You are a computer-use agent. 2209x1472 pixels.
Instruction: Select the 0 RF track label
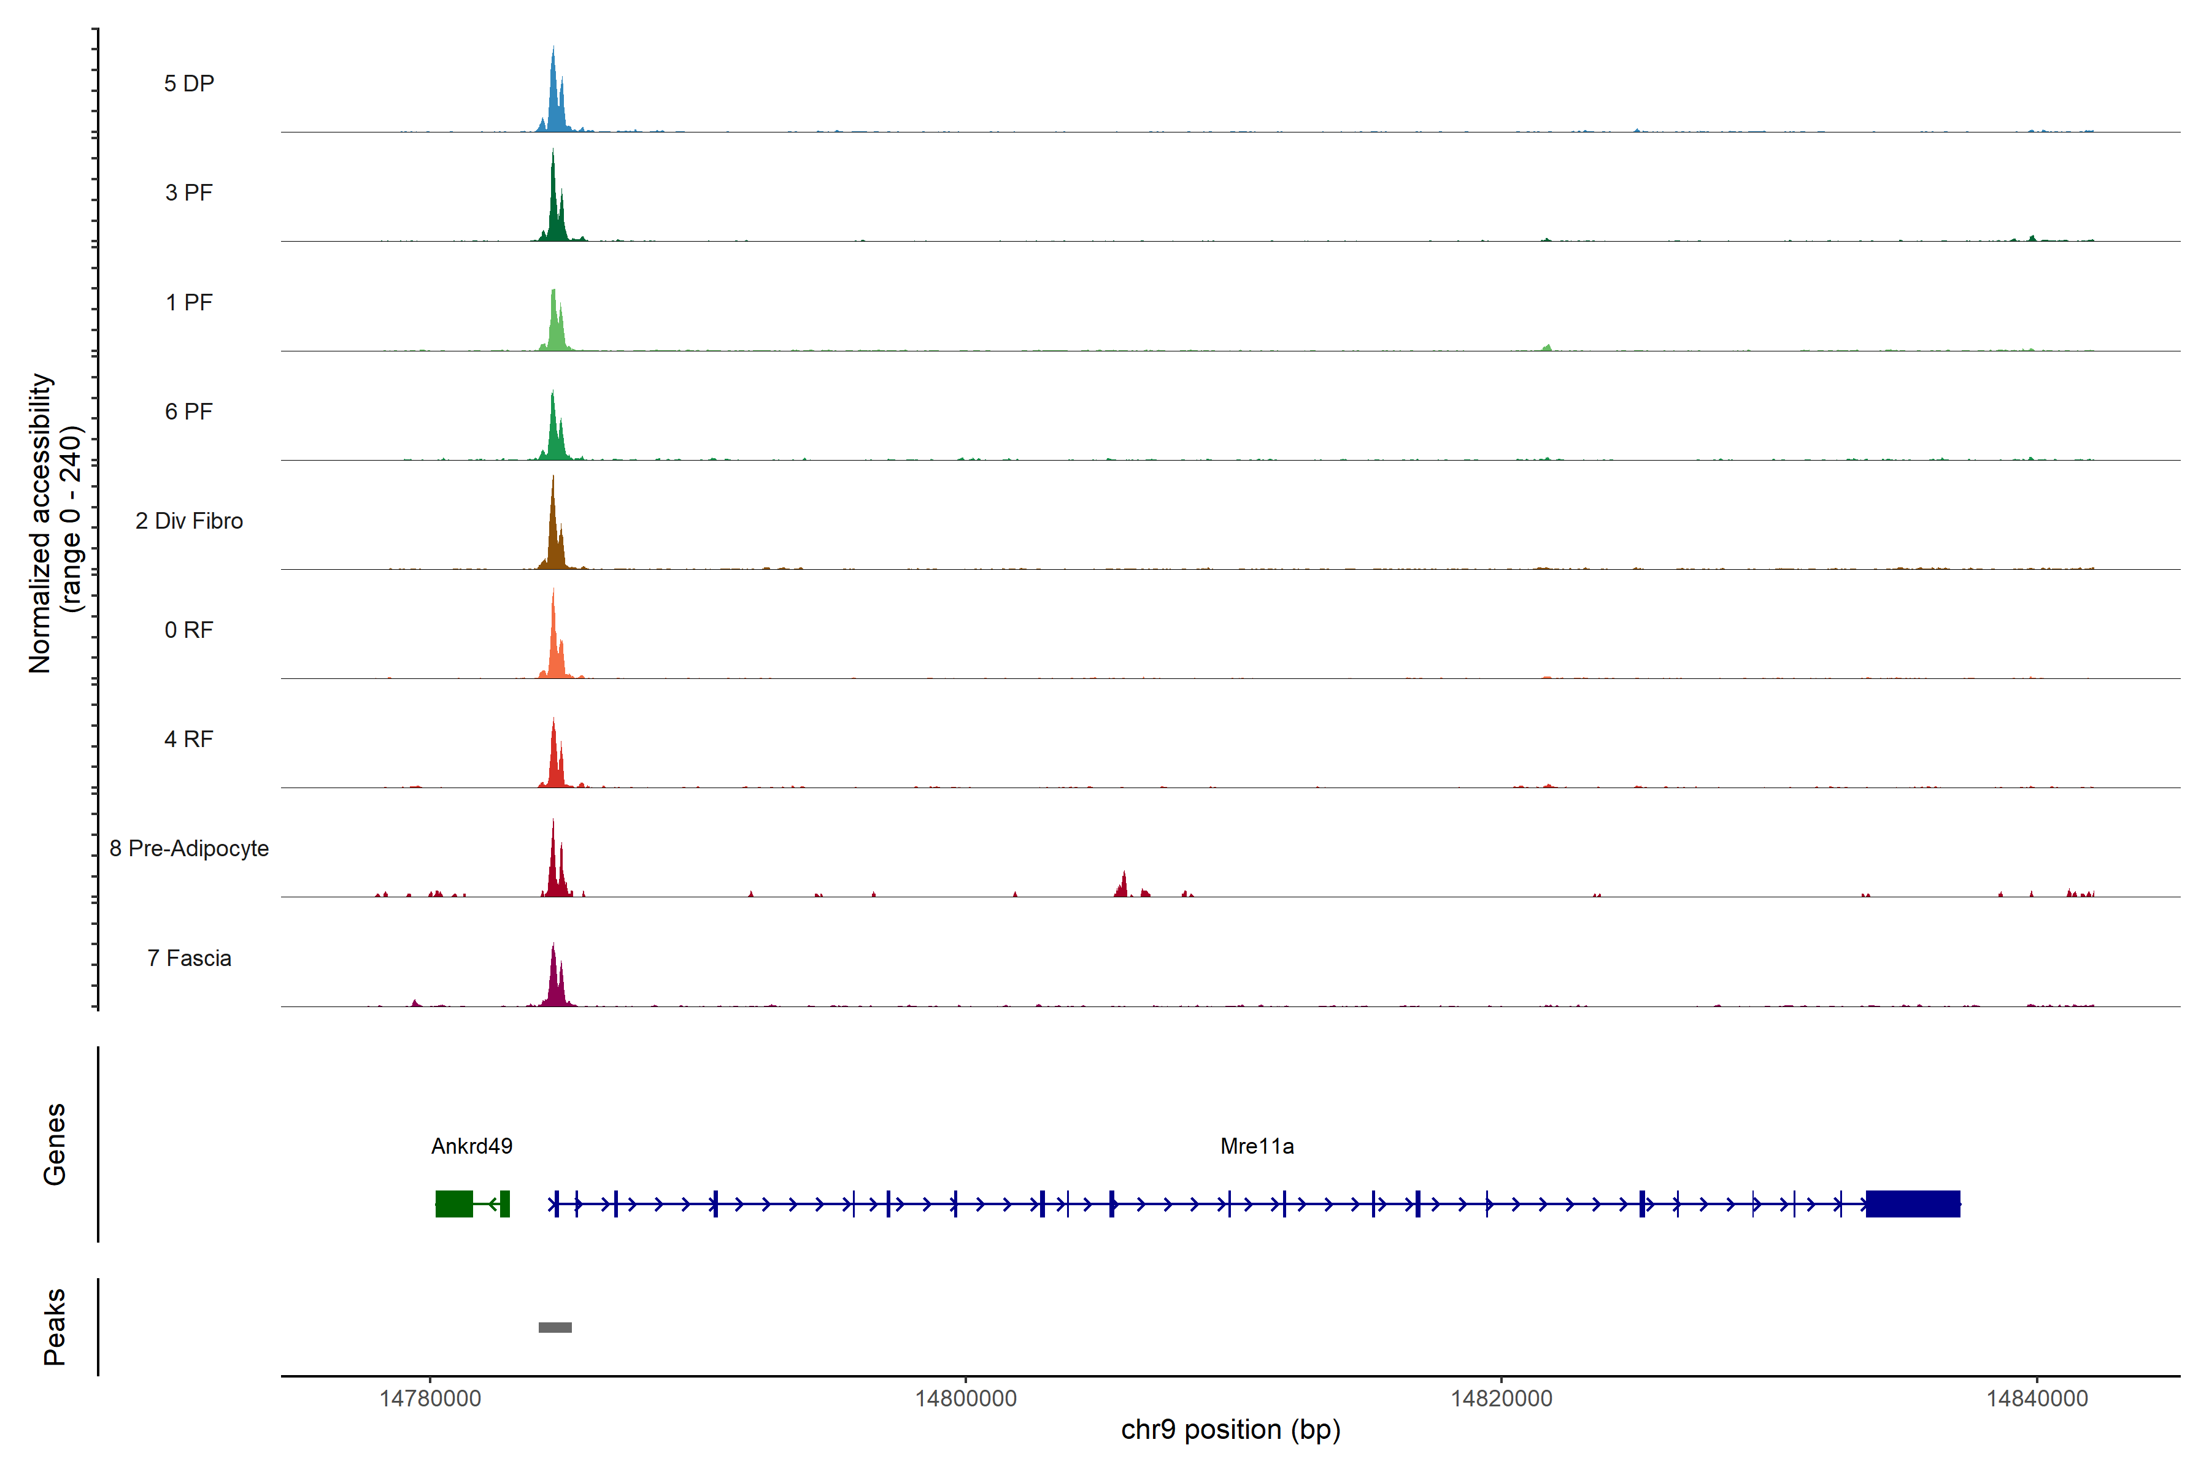tap(189, 630)
